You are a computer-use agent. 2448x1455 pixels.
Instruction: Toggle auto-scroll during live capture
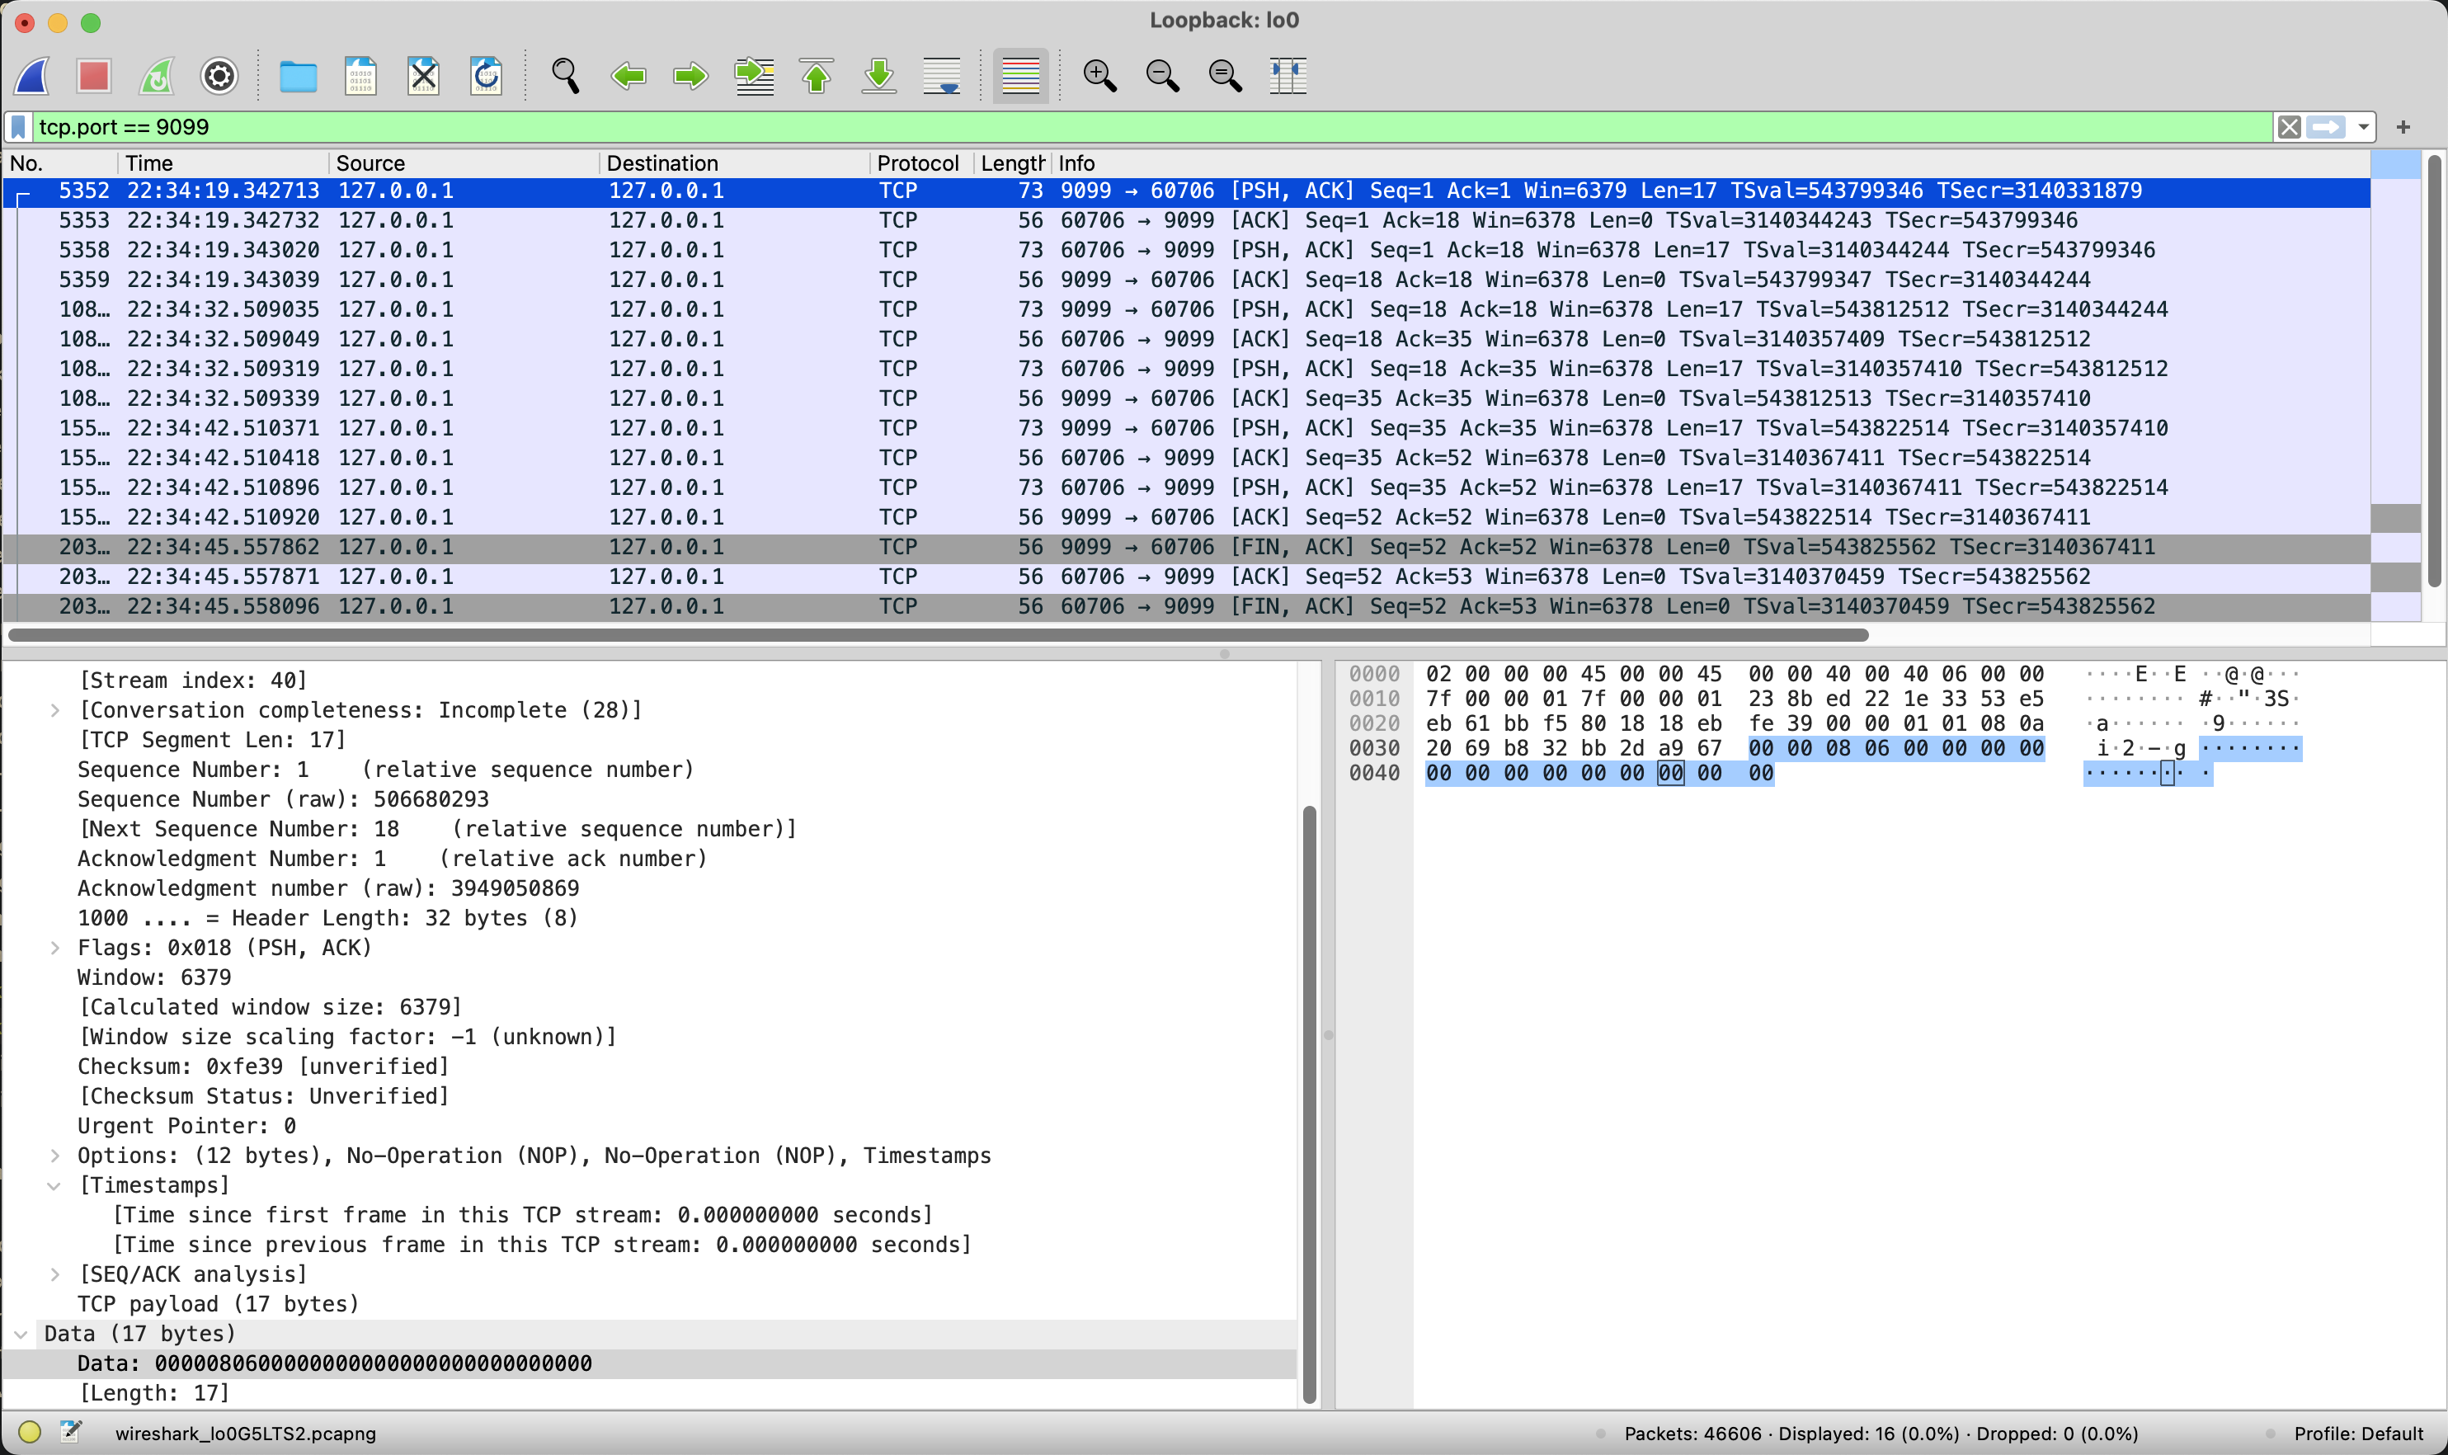click(942, 76)
